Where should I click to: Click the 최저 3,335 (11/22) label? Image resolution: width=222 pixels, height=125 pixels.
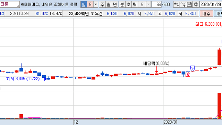[x=23, y=79]
